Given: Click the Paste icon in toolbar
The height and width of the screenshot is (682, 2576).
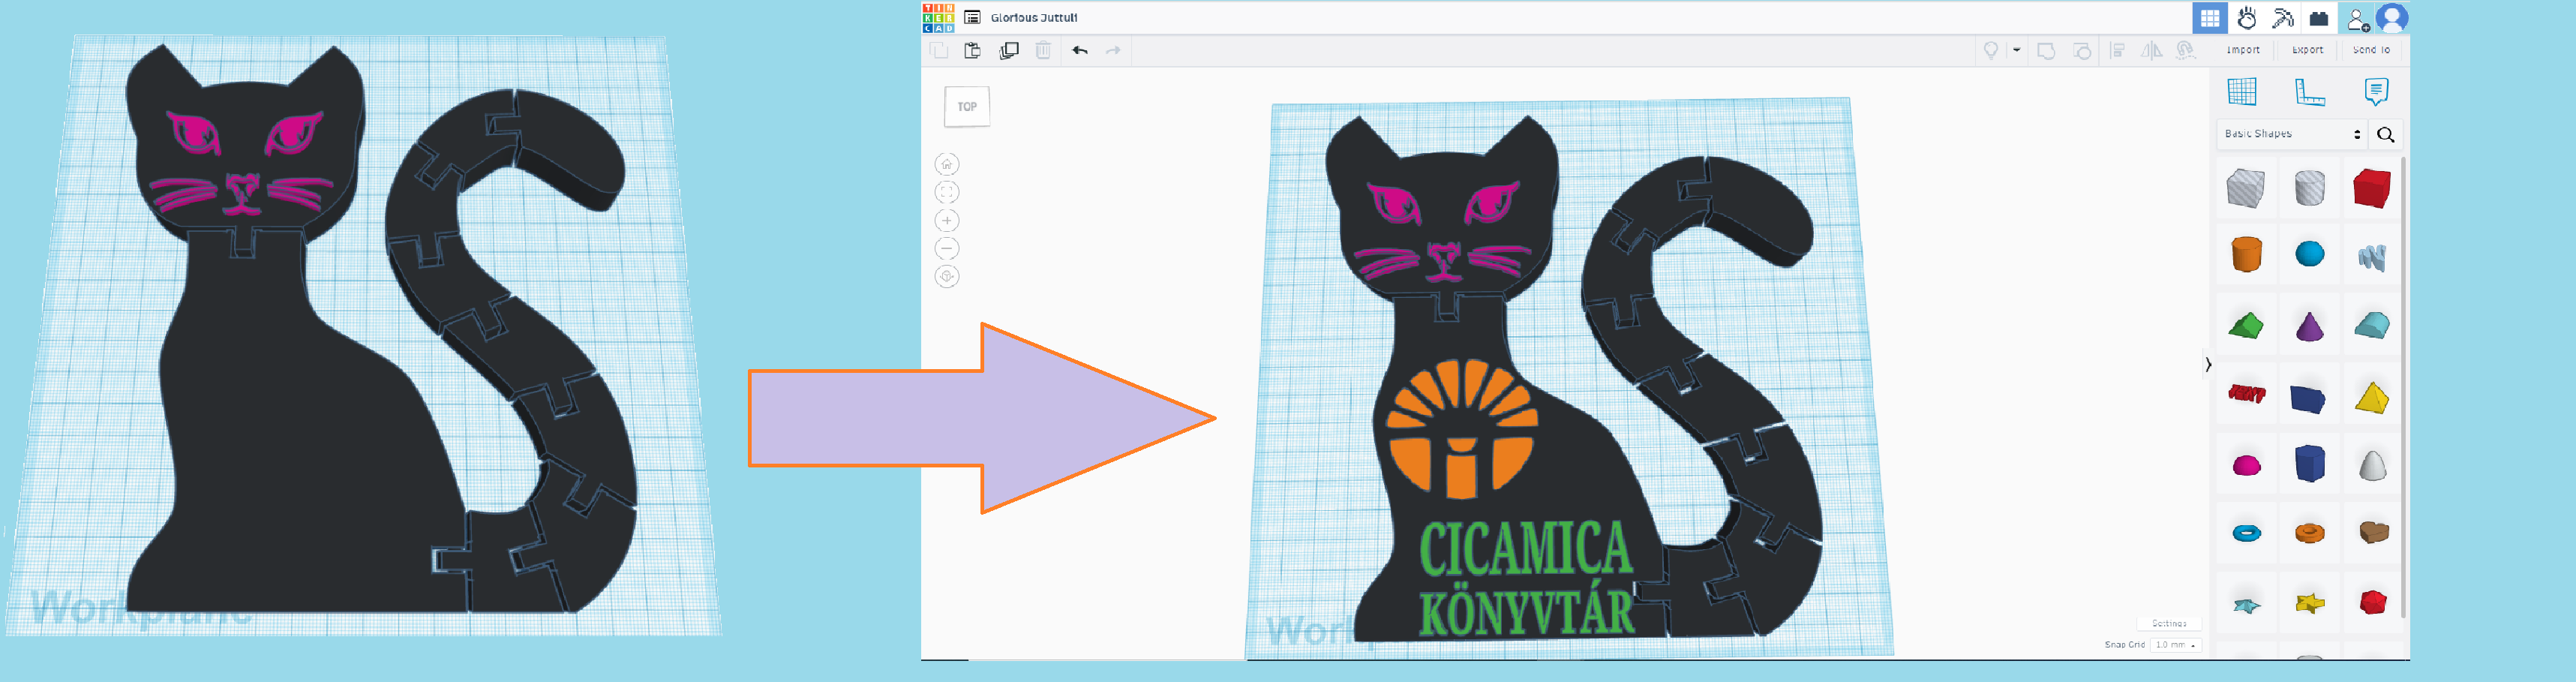Looking at the screenshot, I should (x=972, y=50).
